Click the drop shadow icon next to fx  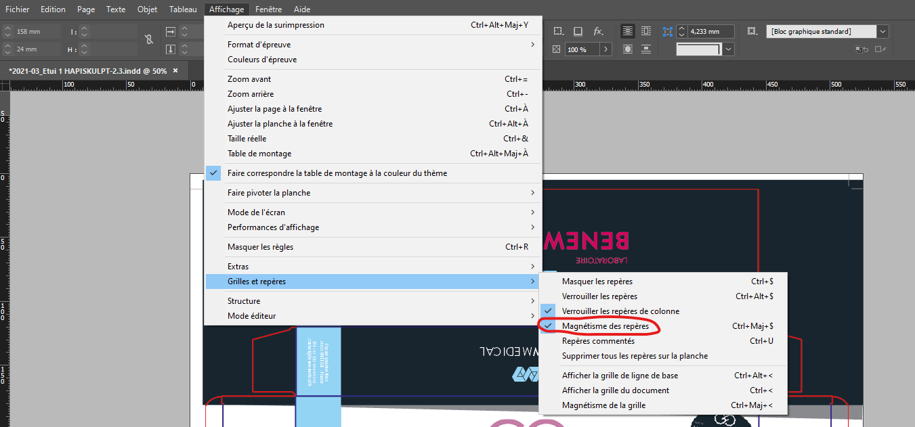(578, 31)
